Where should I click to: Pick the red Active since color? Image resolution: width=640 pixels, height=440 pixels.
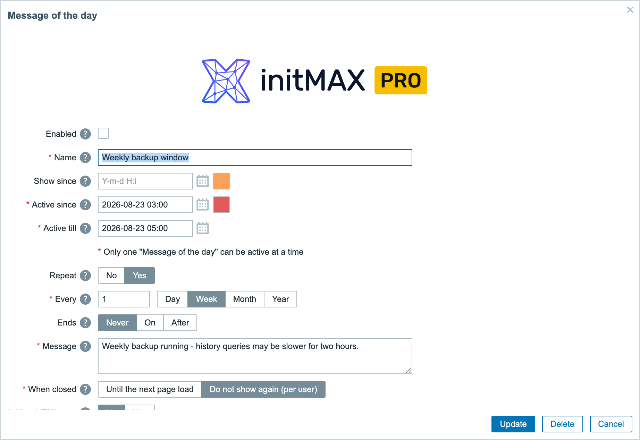click(221, 205)
